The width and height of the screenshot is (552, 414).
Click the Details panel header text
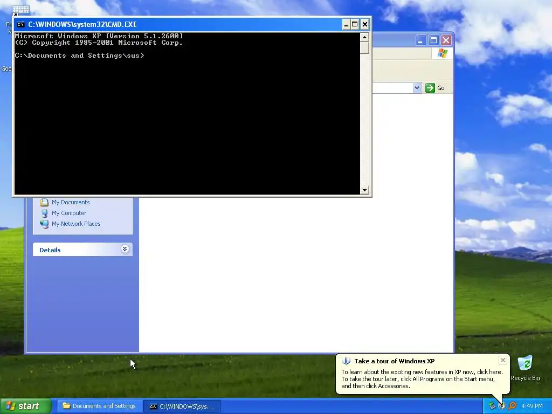tap(50, 250)
